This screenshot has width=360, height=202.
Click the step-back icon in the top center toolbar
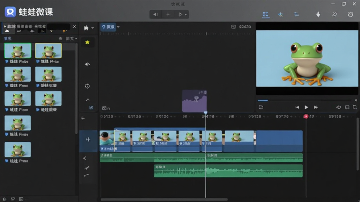155,14
